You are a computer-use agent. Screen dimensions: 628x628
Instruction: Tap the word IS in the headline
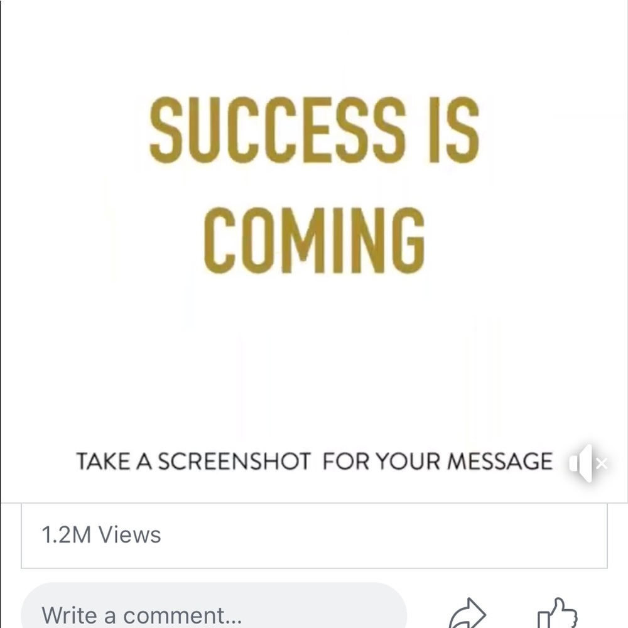(x=454, y=131)
